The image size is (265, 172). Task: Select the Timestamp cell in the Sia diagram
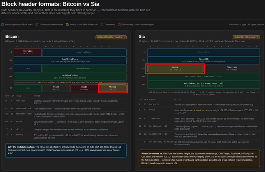tap(232, 68)
